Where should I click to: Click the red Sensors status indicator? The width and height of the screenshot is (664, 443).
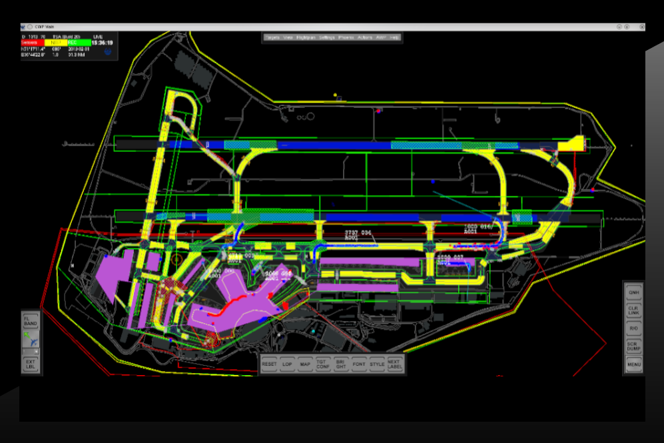point(32,43)
